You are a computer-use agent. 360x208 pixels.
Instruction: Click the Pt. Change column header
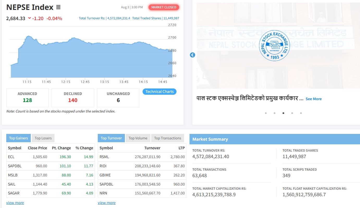61,148
